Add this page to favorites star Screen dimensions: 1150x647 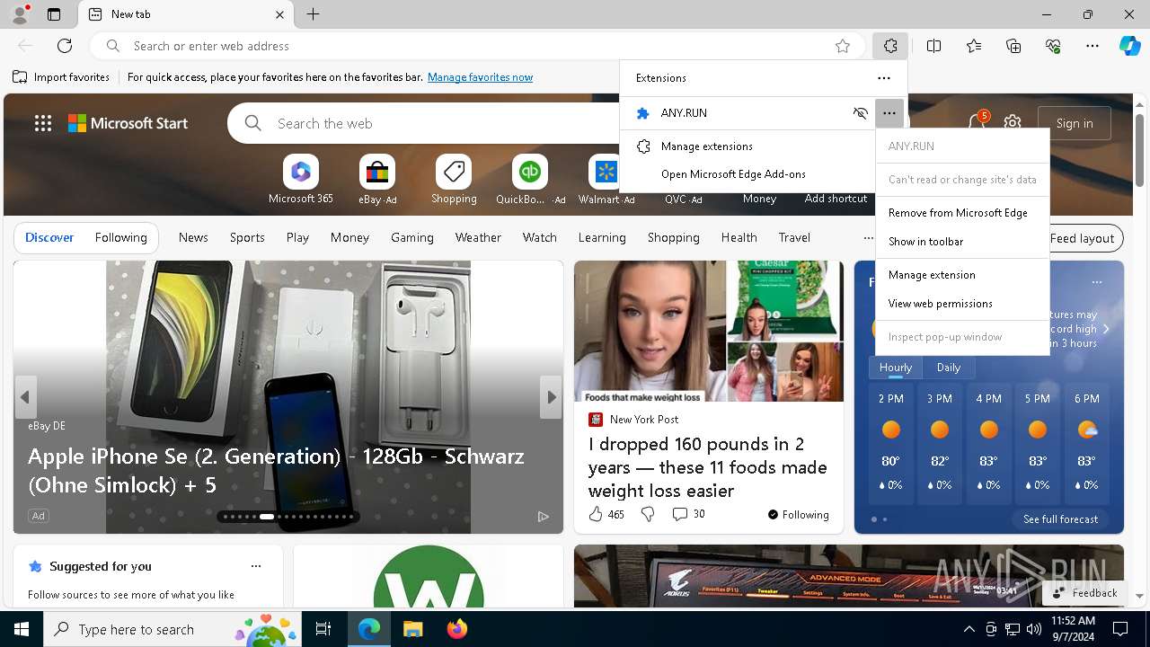[x=843, y=46]
